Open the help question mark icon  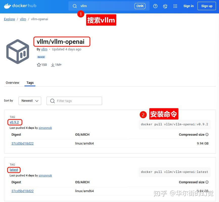155,6
